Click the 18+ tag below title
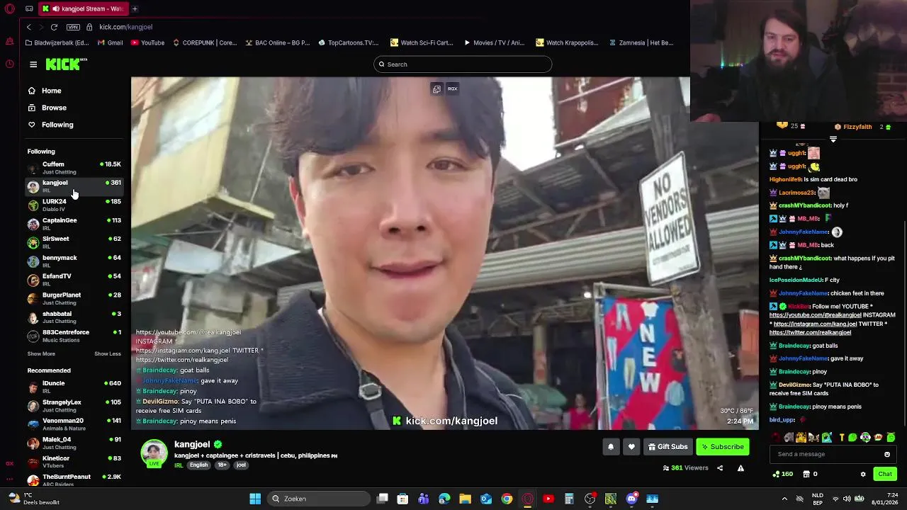 tap(222, 465)
